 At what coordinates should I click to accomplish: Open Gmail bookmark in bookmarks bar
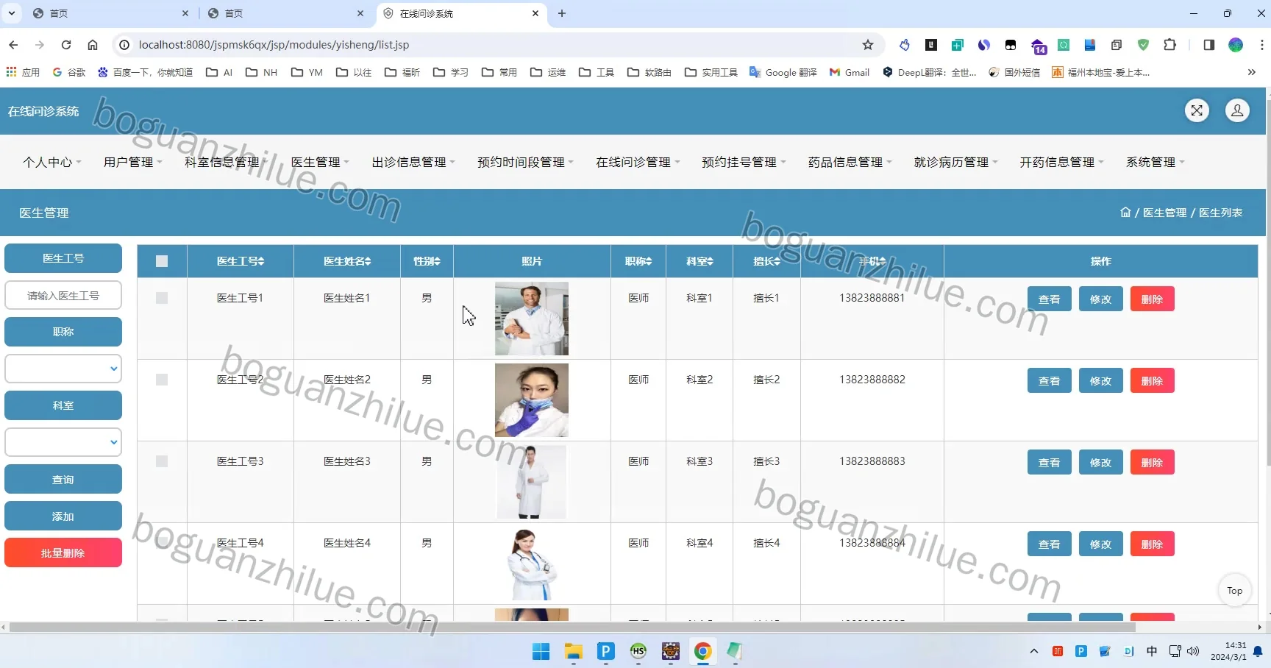pyautogui.click(x=850, y=72)
